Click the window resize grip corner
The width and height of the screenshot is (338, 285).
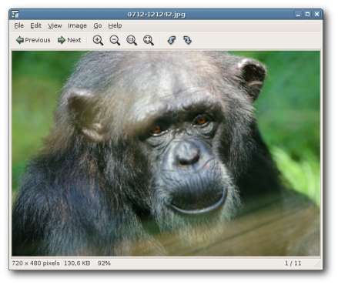pyautogui.click(x=317, y=264)
